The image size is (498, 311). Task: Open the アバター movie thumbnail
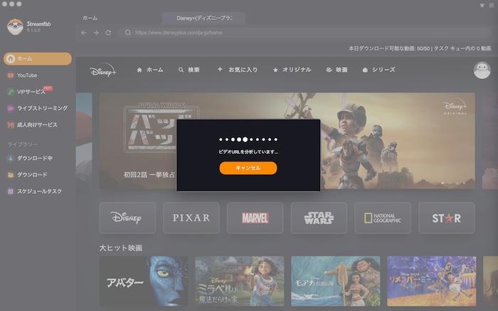pos(144,281)
